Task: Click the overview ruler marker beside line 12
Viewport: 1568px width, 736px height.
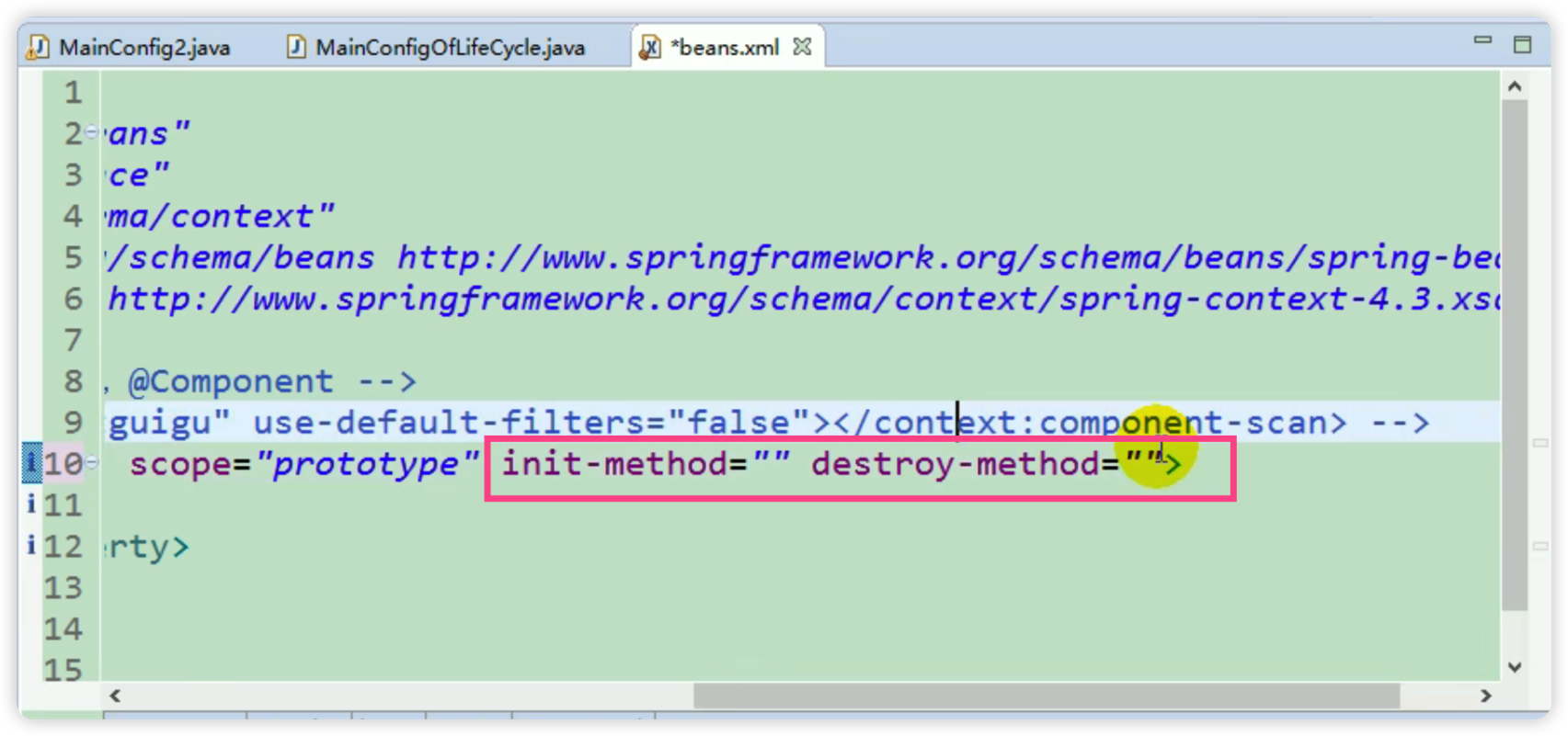Action: 1540,546
